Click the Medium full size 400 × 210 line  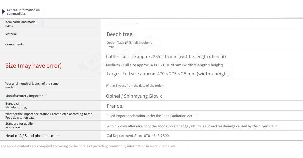click(164, 65)
